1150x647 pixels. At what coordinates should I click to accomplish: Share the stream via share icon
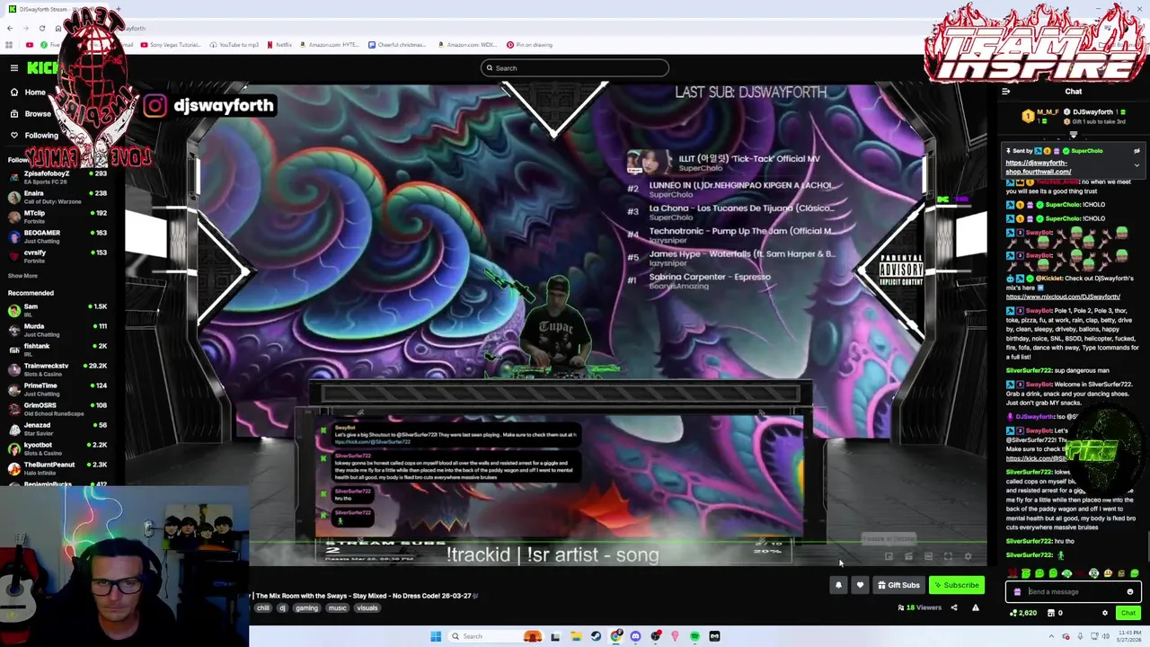[x=954, y=607]
